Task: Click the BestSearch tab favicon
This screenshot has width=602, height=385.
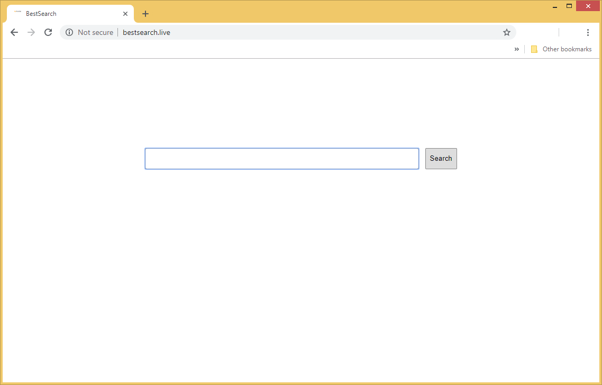Action: click(17, 13)
